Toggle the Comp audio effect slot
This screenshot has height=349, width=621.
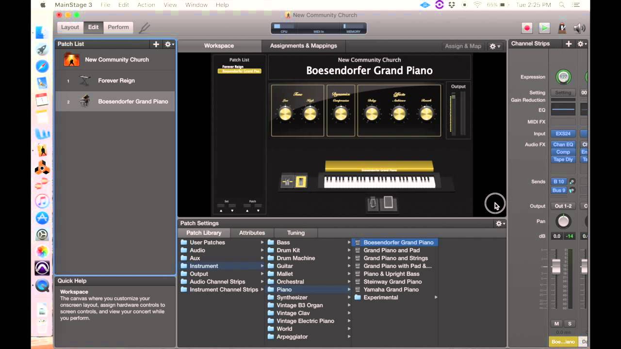563,152
